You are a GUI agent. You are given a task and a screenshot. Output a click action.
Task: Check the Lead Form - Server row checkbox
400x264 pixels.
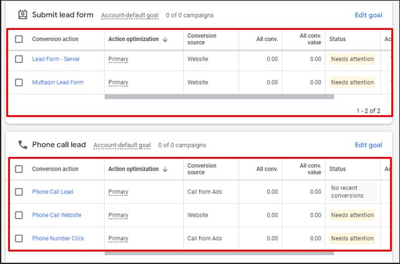click(19, 59)
